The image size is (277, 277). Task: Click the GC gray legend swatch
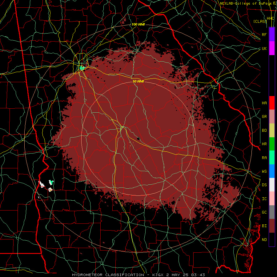point(272,212)
